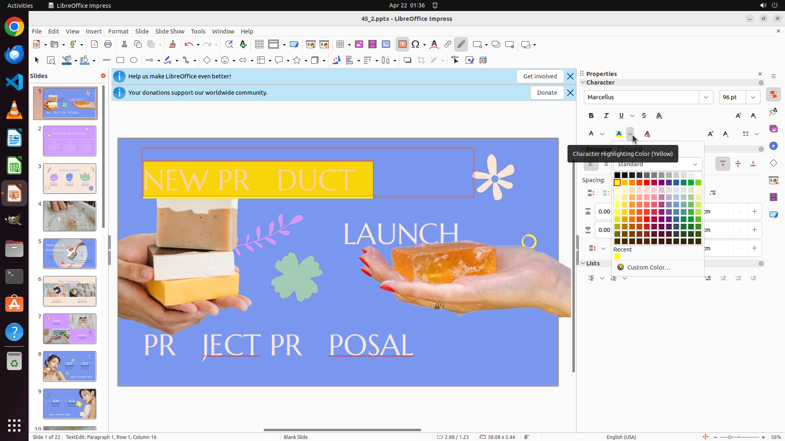This screenshot has height=441, width=785.
Task: Pick the recent yellow color swatch
Action: point(617,257)
